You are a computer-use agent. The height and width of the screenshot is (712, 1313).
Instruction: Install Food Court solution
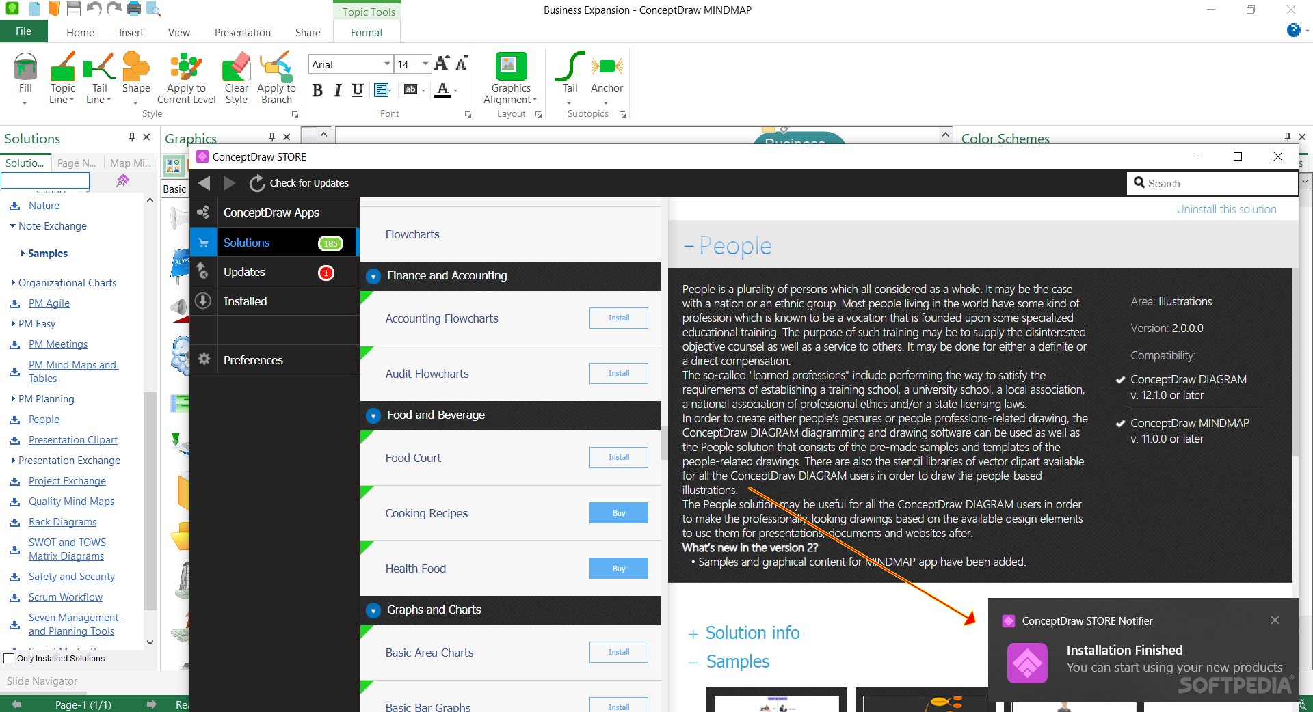(618, 457)
